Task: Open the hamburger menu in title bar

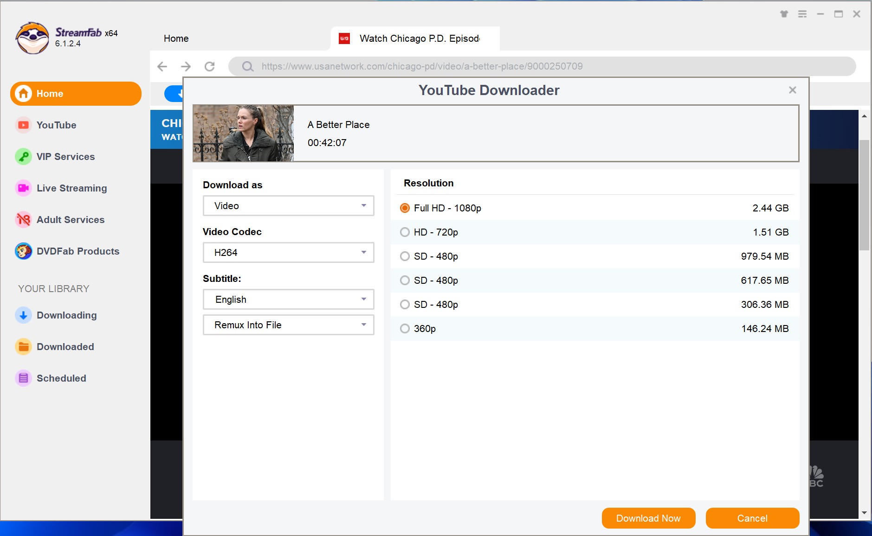Action: pyautogui.click(x=802, y=14)
